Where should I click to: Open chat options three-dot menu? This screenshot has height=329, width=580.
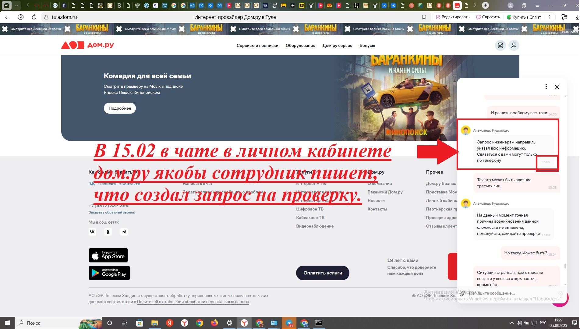point(546,87)
